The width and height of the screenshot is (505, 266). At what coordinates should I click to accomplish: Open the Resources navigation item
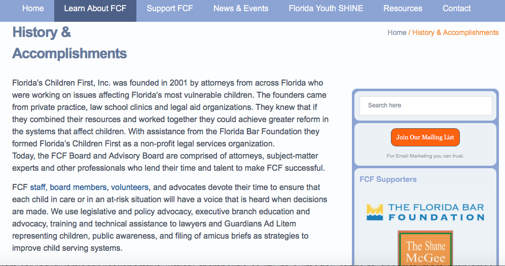pos(403,9)
